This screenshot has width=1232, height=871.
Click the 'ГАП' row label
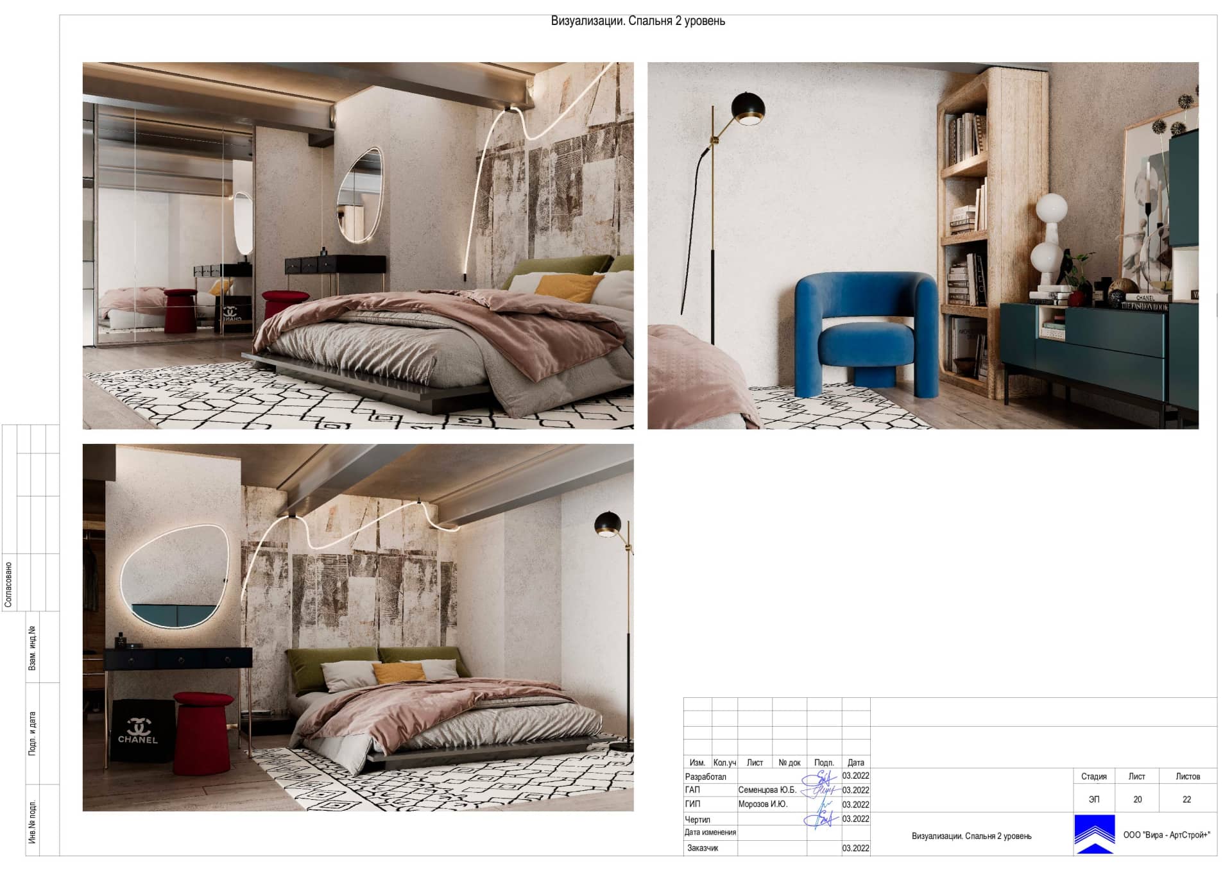click(692, 790)
